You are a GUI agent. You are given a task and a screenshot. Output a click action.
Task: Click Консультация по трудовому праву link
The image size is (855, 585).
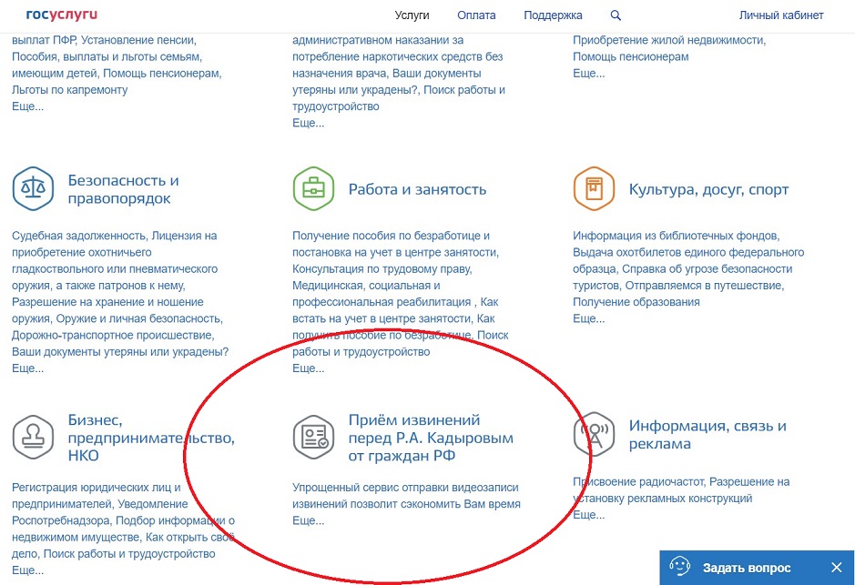(x=382, y=269)
